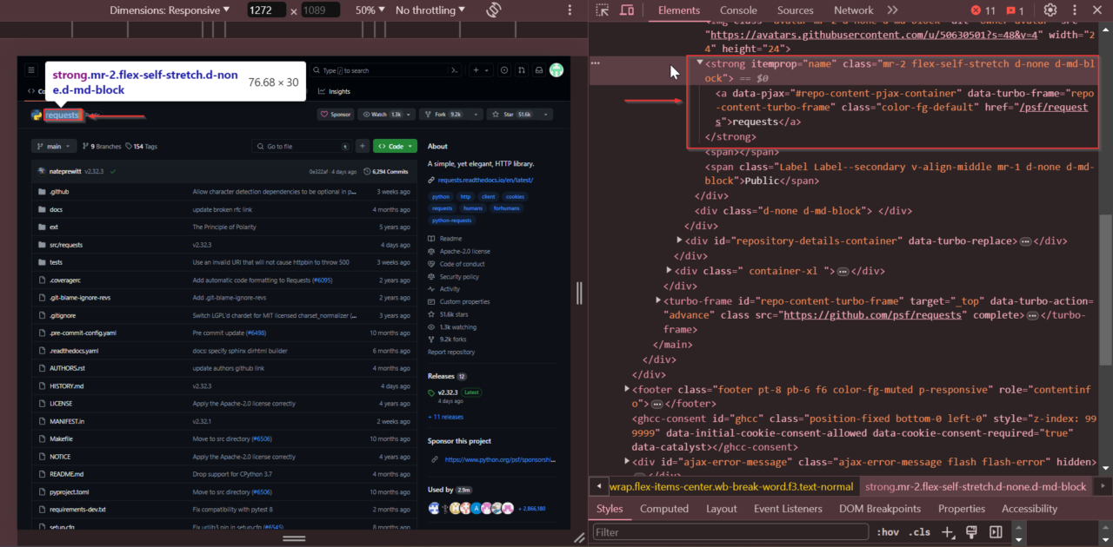This screenshot has height=547, width=1113.
Task: Click the GitHub hamburger menu icon
Action: (30, 70)
